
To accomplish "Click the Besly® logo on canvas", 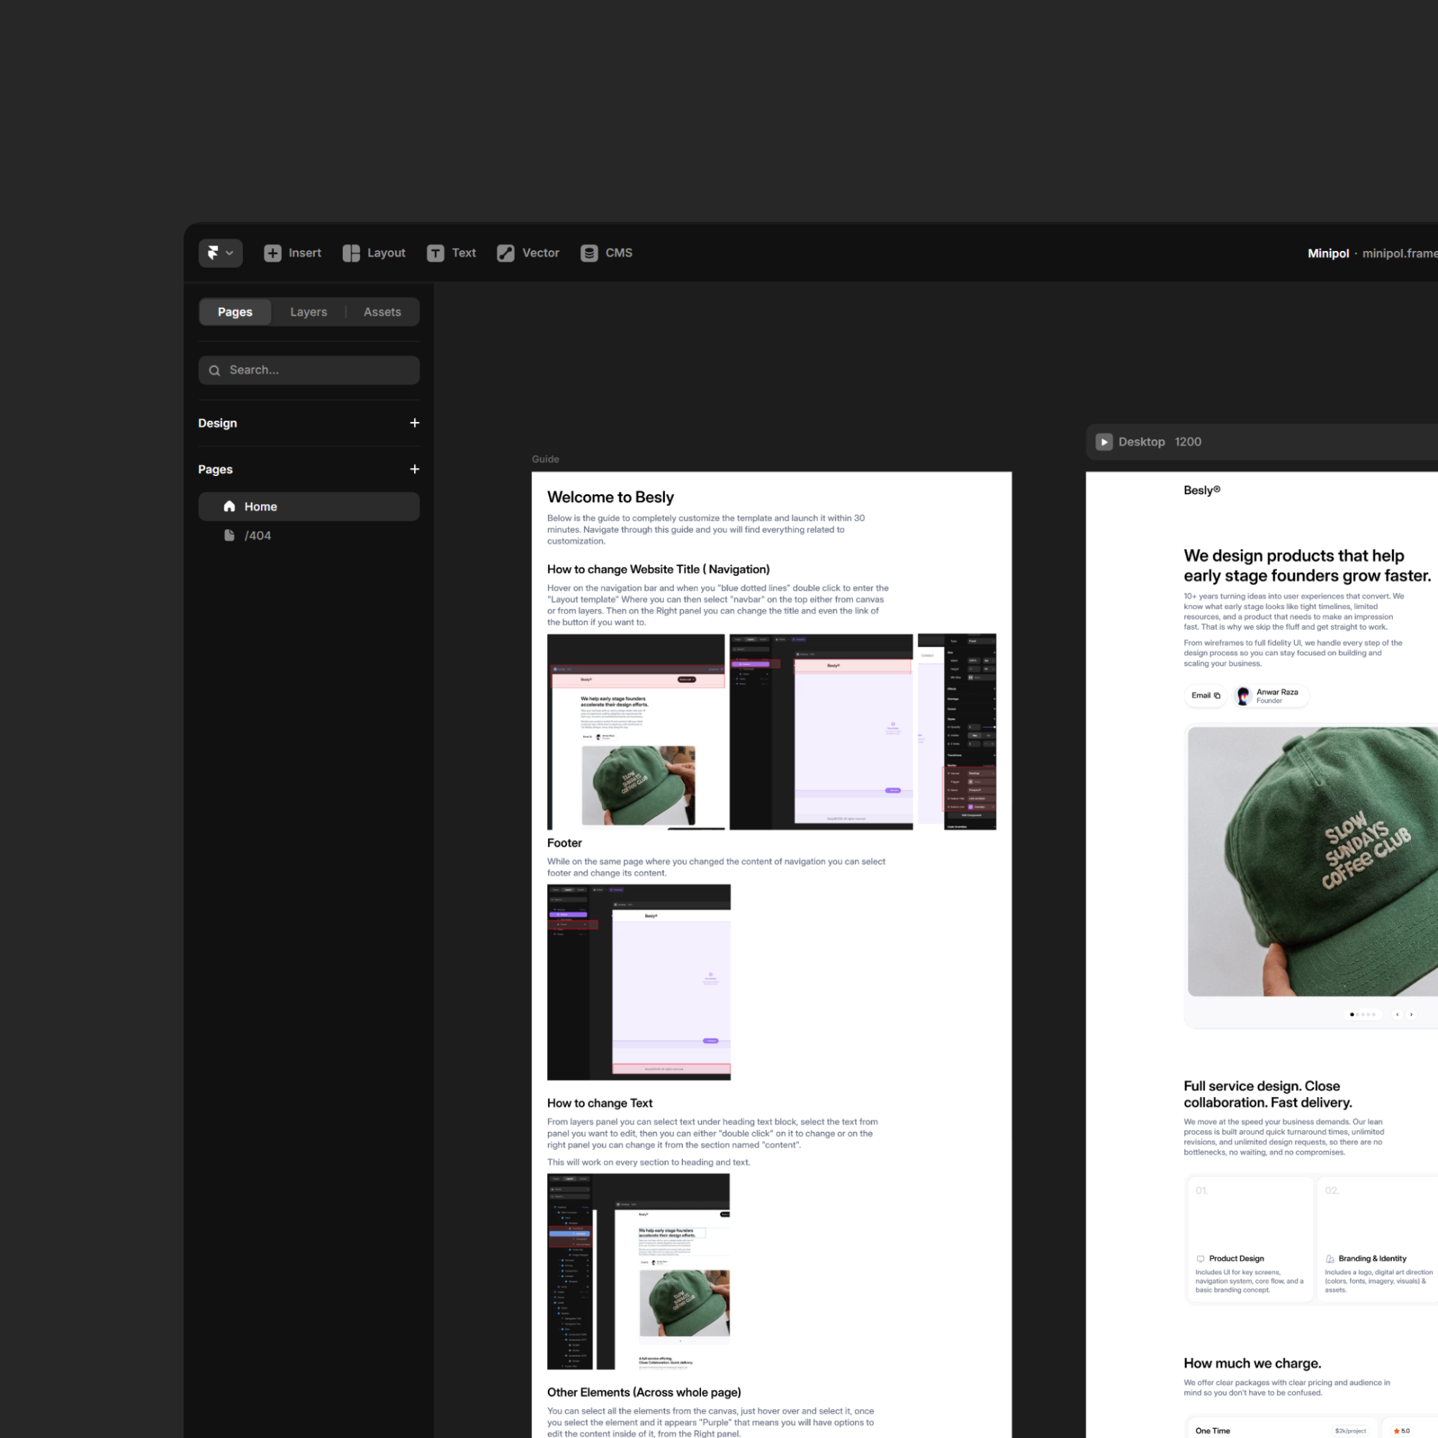I will click(x=1201, y=490).
